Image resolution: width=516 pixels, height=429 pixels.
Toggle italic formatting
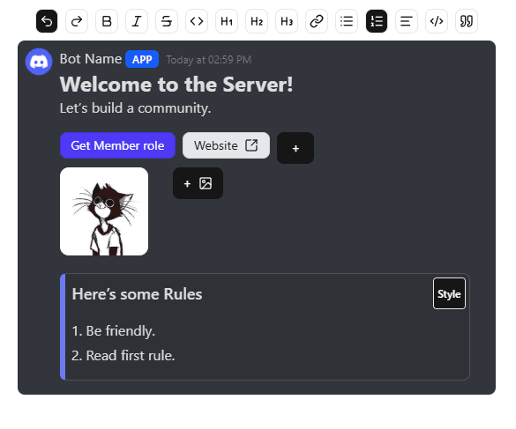click(137, 21)
